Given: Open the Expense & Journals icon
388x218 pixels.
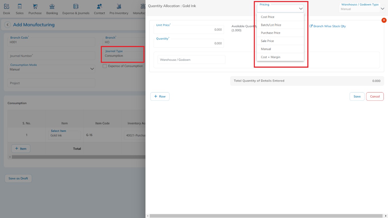Looking at the screenshot, I should point(76,6).
